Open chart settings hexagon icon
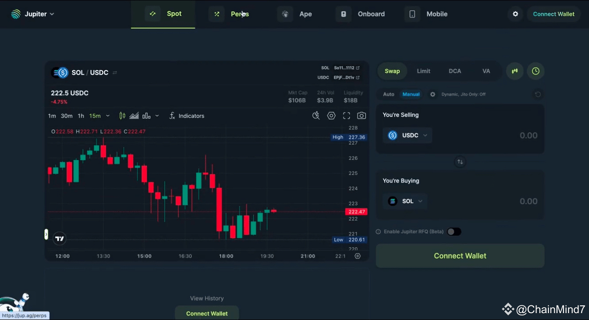Image resolution: width=589 pixels, height=320 pixels. tap(331, 116)
